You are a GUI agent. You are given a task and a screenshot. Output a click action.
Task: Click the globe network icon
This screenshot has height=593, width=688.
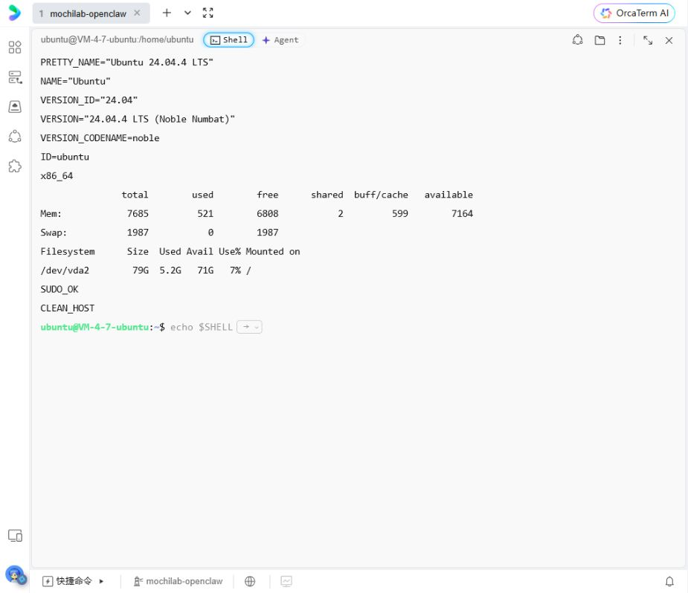click(250, 581)
